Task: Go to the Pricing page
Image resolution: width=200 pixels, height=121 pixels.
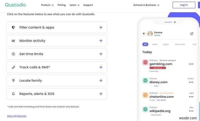Action: [x=61, y=5]
